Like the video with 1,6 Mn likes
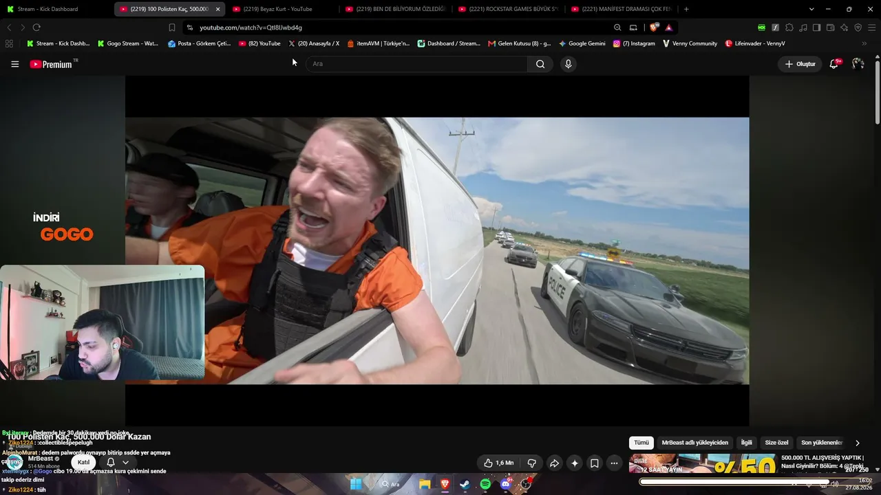The width and height of the screenshot is (881, 495). coord(499,463)
